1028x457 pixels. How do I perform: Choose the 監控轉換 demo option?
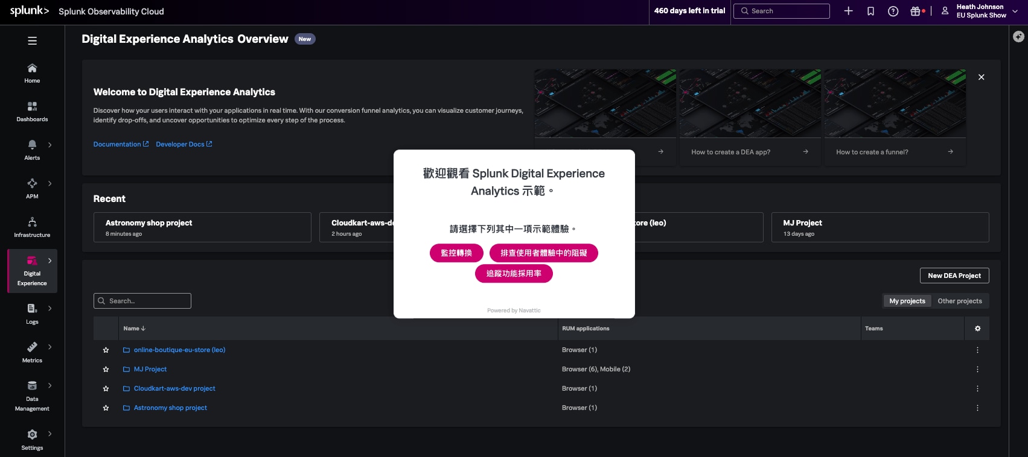(456, 253)
